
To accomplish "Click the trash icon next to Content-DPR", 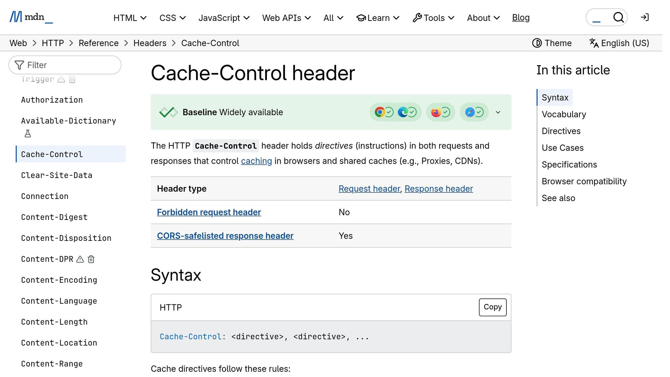I will [91, 259].
